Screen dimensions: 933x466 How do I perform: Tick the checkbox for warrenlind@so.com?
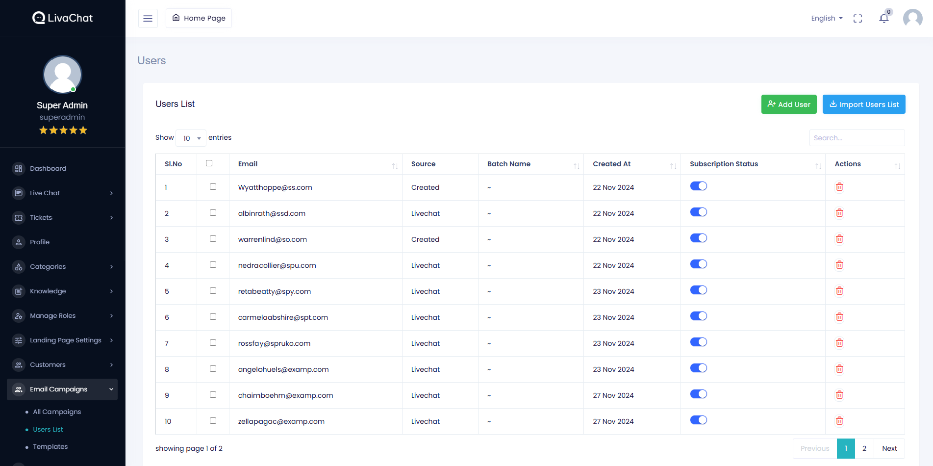[x=213, y=239]
